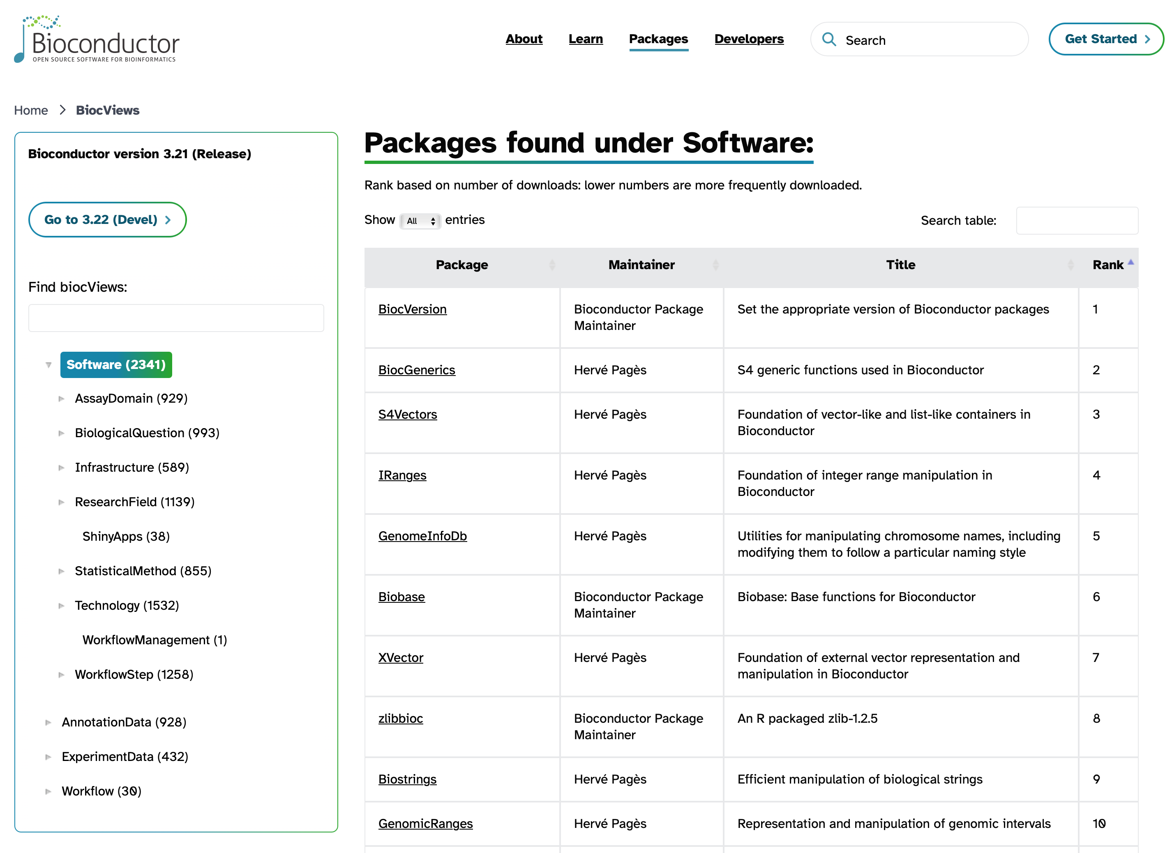Screen dimensions: 1172x853
Task: Sort using the Title column sort arrows
Action: 1071,265
